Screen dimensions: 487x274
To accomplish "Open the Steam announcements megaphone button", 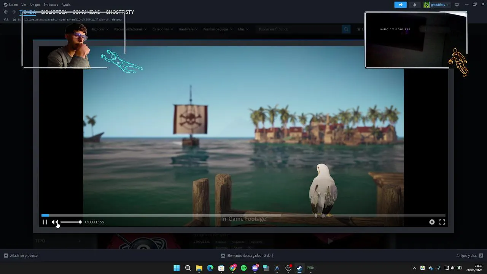I will click(x=400, y=5).
